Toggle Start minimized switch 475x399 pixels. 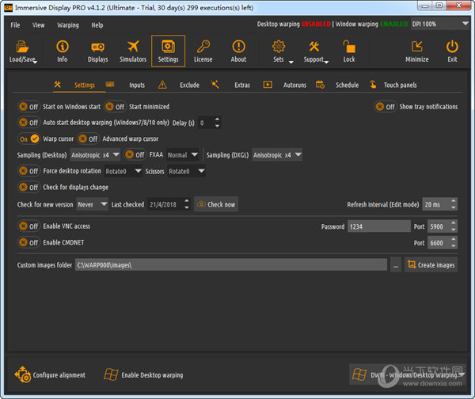[x=115, y=107]
